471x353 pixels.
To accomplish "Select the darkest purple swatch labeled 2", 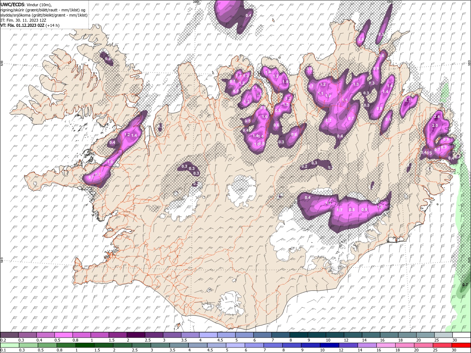I will 135,335.
